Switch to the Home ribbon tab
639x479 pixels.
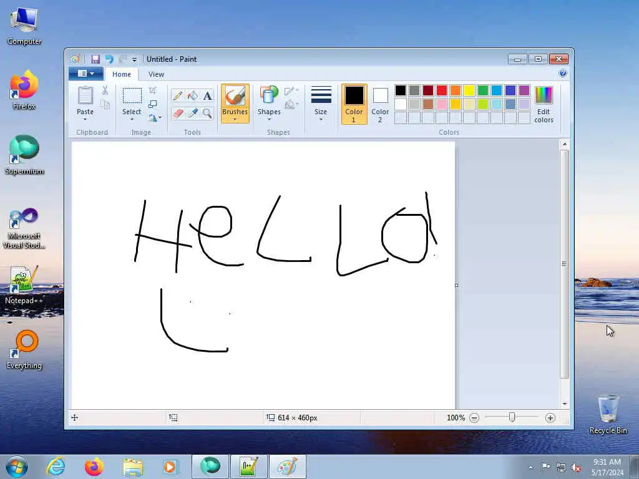pos(122,74)
